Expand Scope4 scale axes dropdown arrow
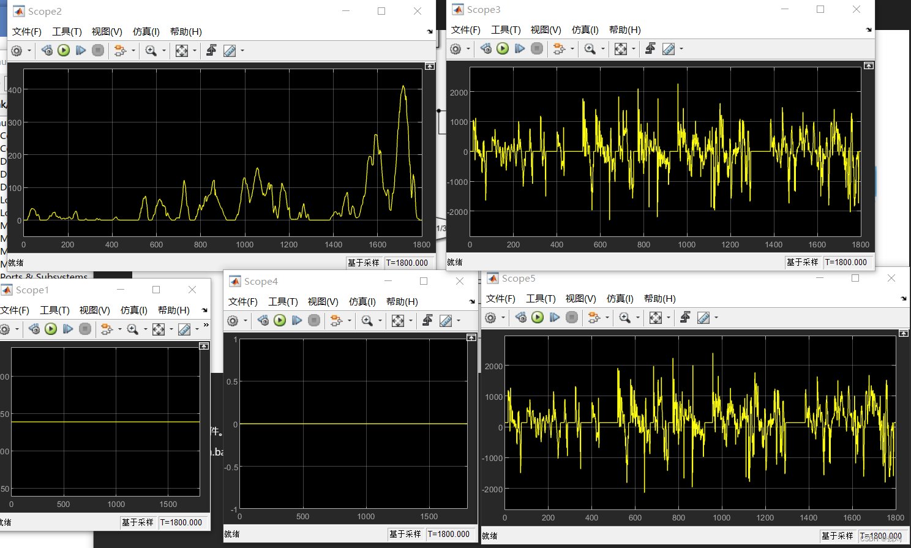The width and height of the screenshot is (911, 548). [x=411, y=321]
